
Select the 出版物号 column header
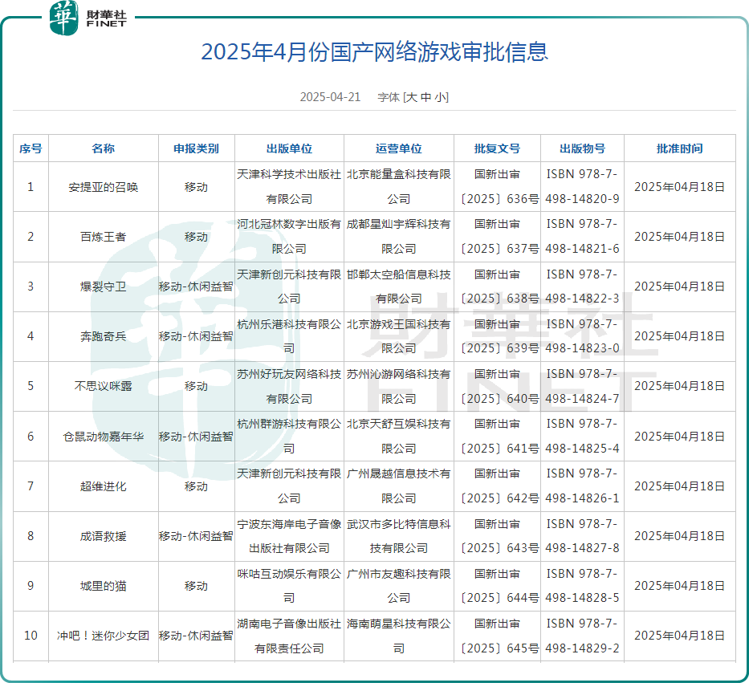[582, 148]
